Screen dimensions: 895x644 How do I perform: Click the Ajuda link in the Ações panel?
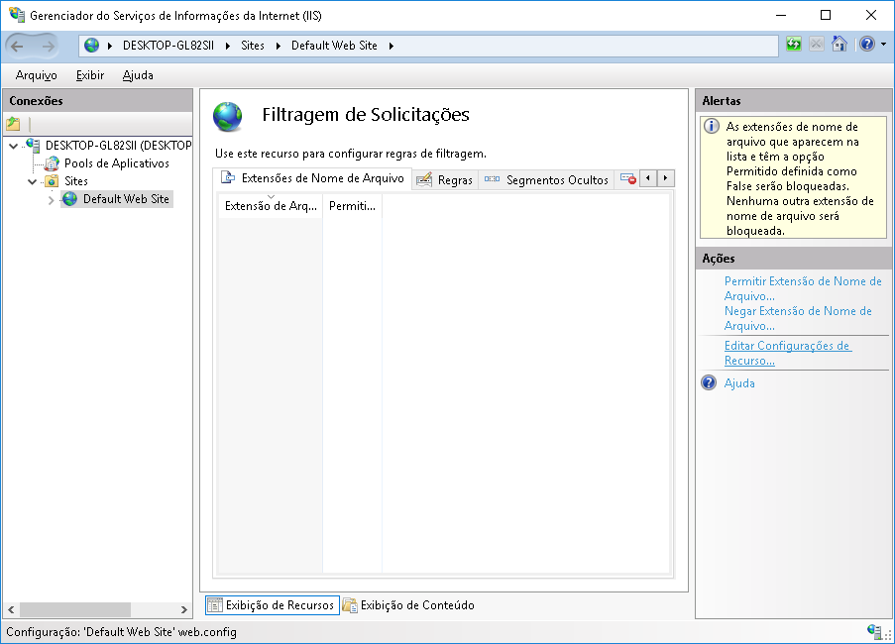[739, 383]
